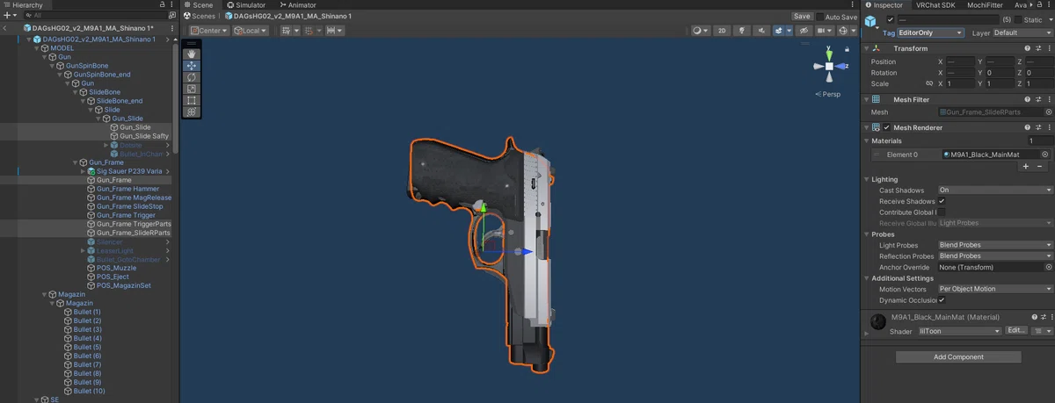Select POS_Muzzle in hierarchy
Image resolution: width=1055 pixels, height=403 pixels.
(x=116, y=268)
